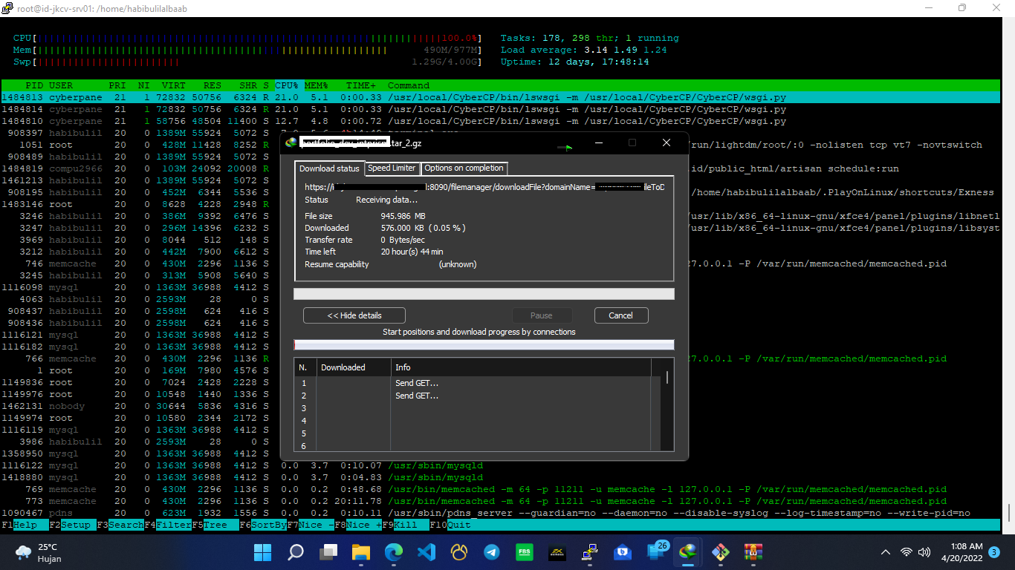Switch to the Speed Limiter tab
The width and height of the screenshot is (1015, 570).
[392, 168]
